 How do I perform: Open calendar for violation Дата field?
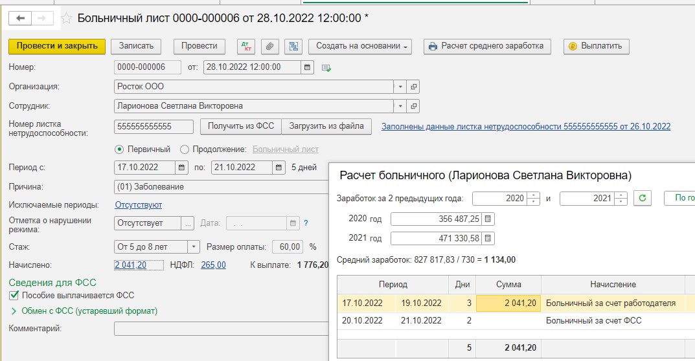tap(293, 223)
